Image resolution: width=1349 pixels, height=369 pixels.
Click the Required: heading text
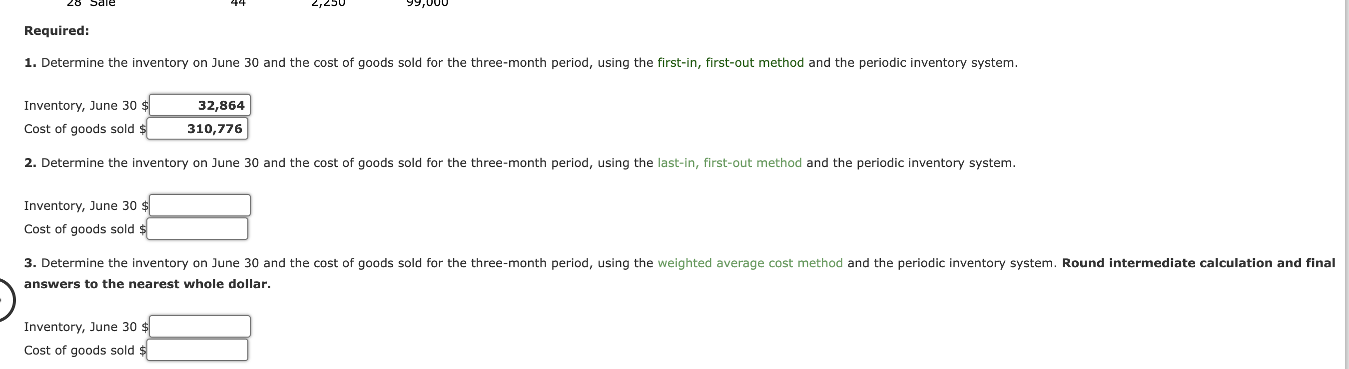tap(56, 31)
